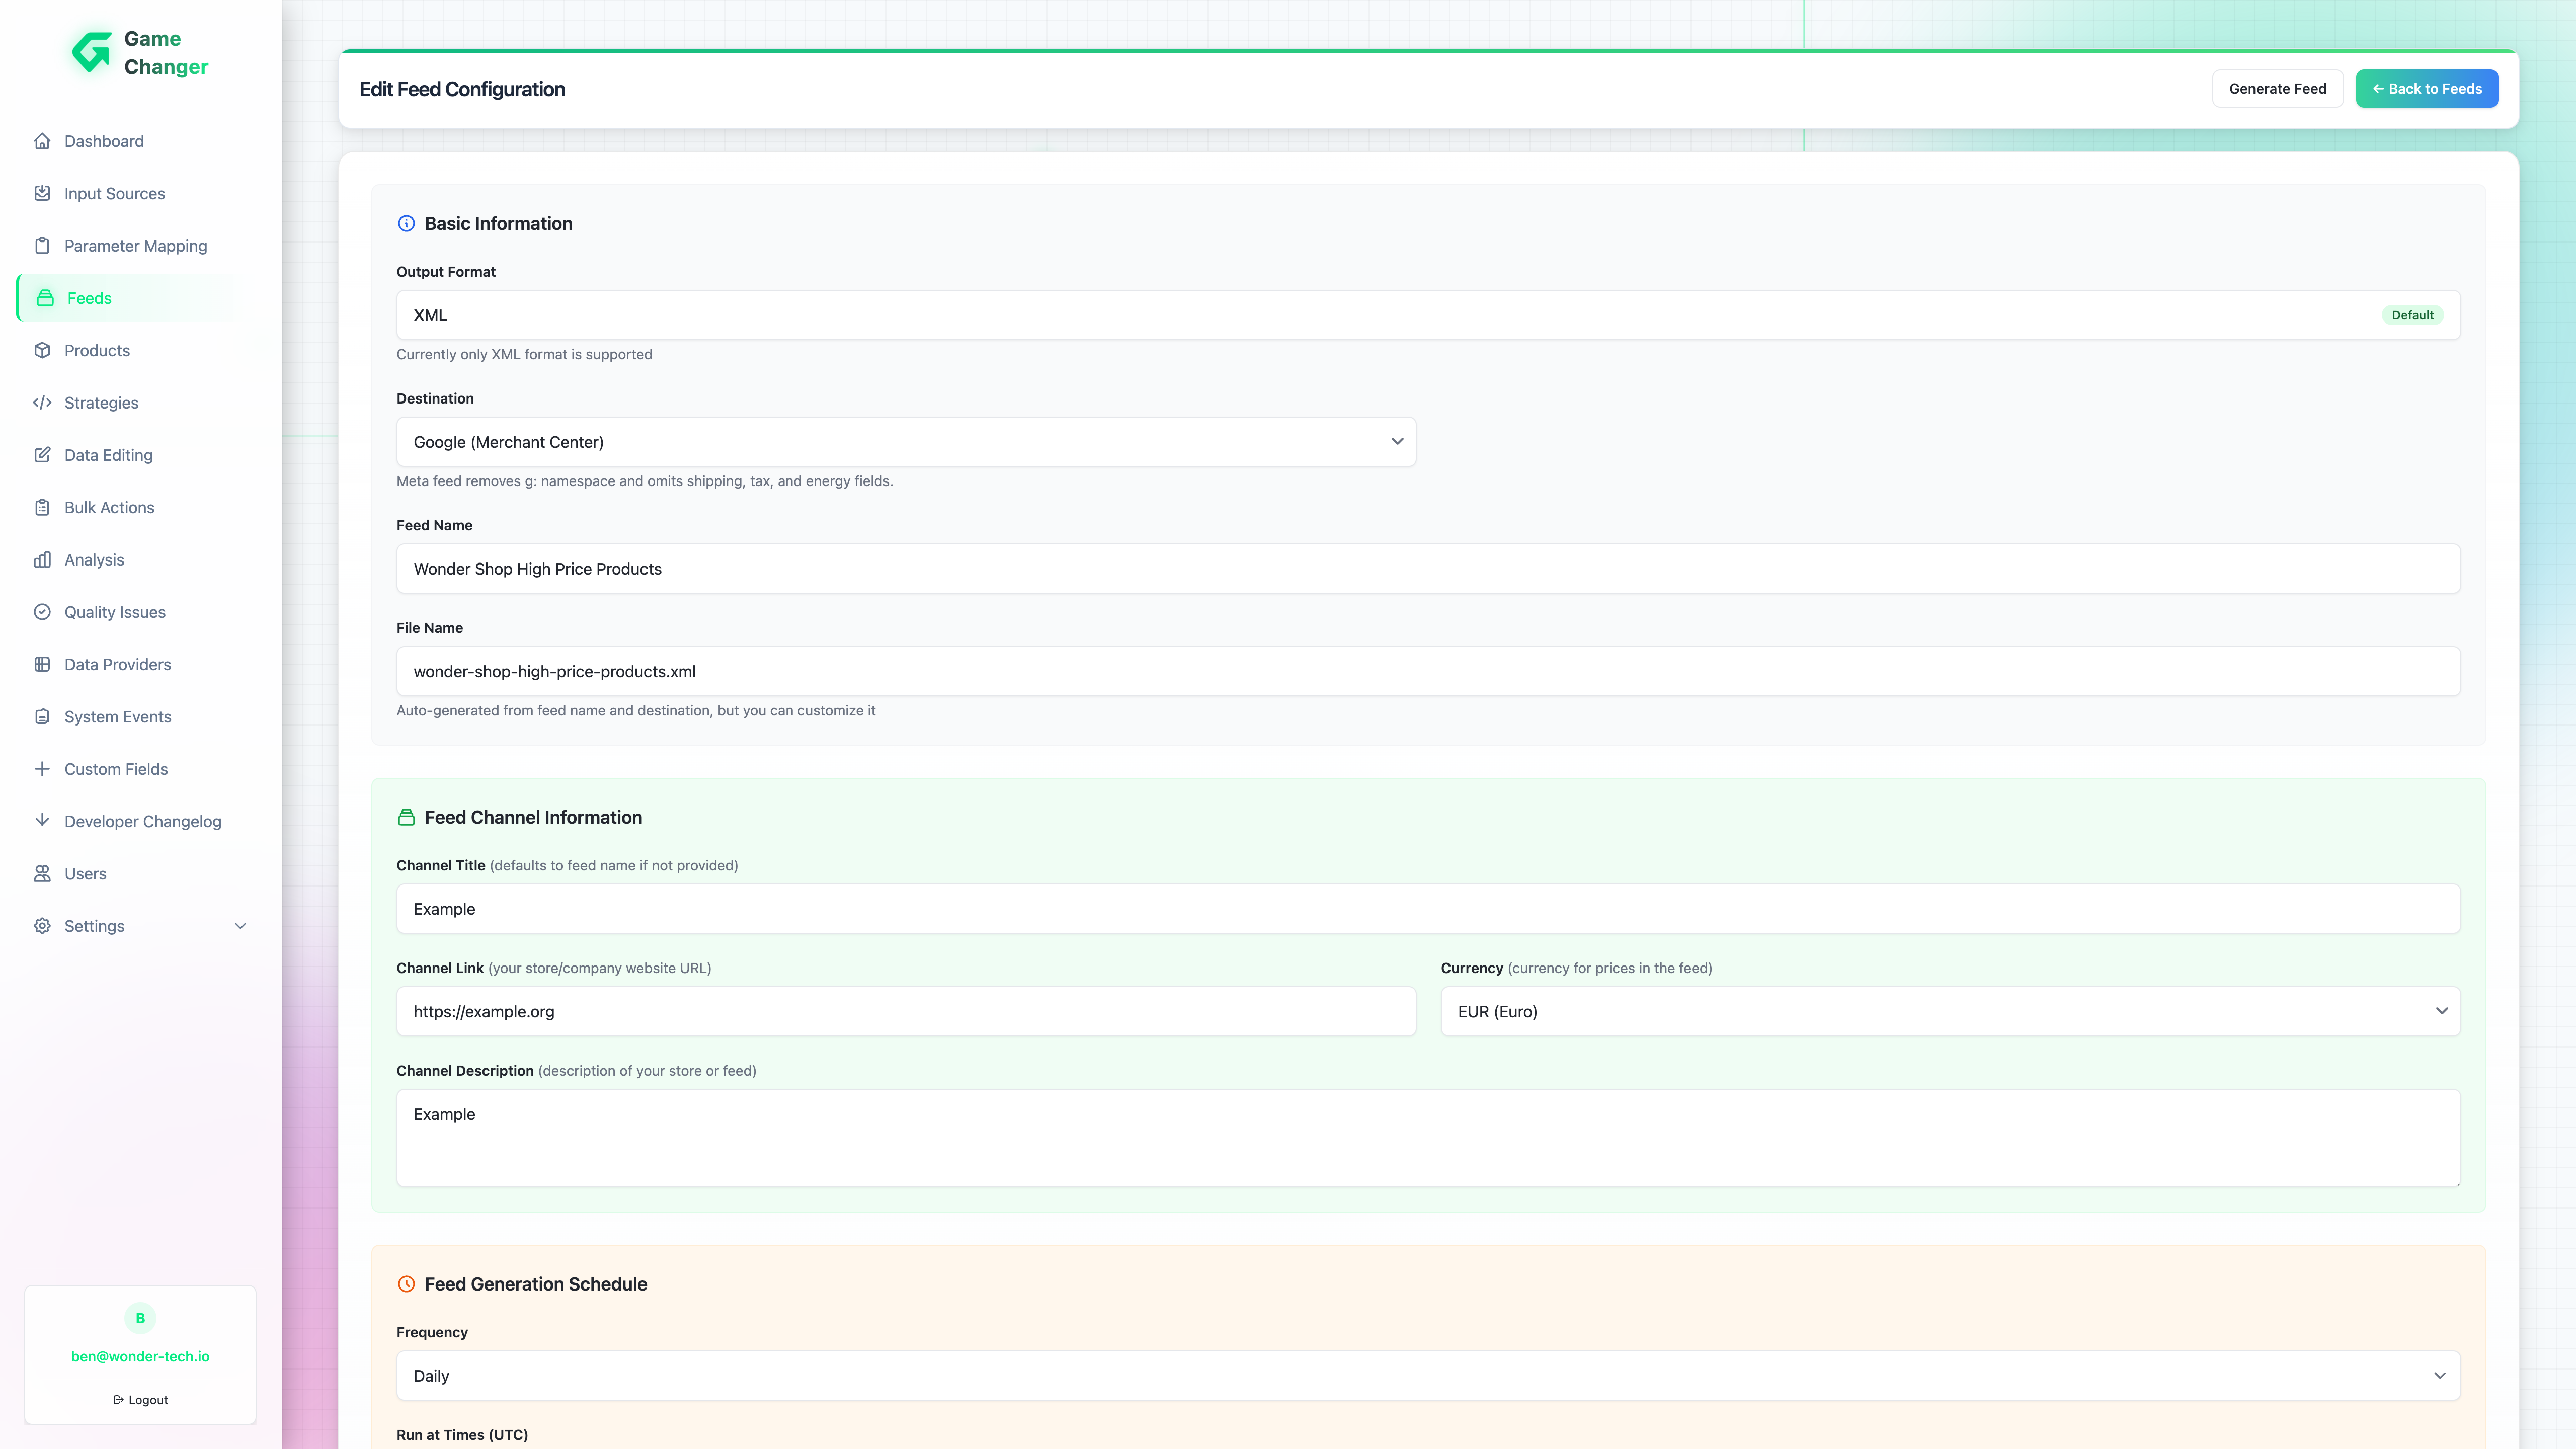Click the Analysis bar chart icon

point(42,560)
